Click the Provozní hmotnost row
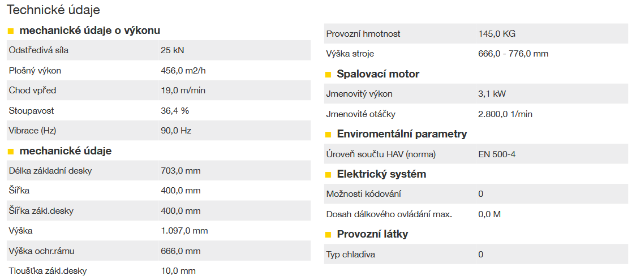The height and width of the screenshot is (280, 632). (x=476, y=34)
